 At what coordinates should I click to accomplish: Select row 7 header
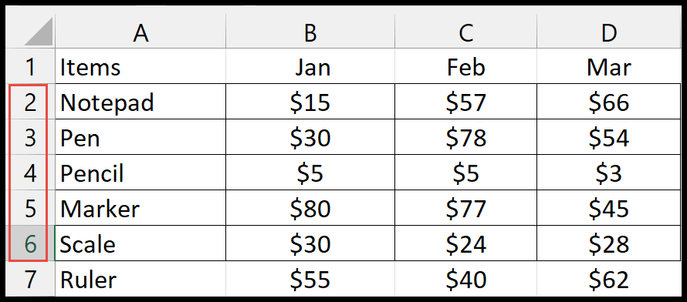pos(31,279)
